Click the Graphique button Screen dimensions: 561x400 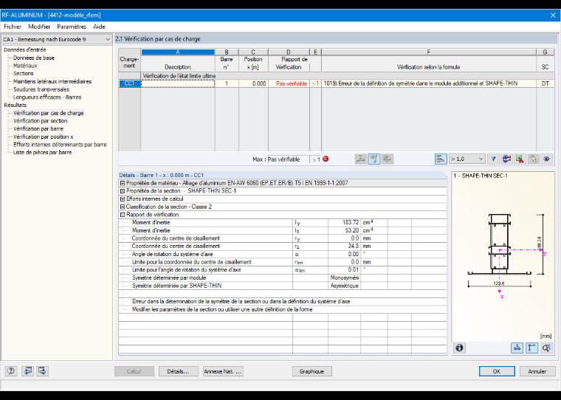[312, 371]
